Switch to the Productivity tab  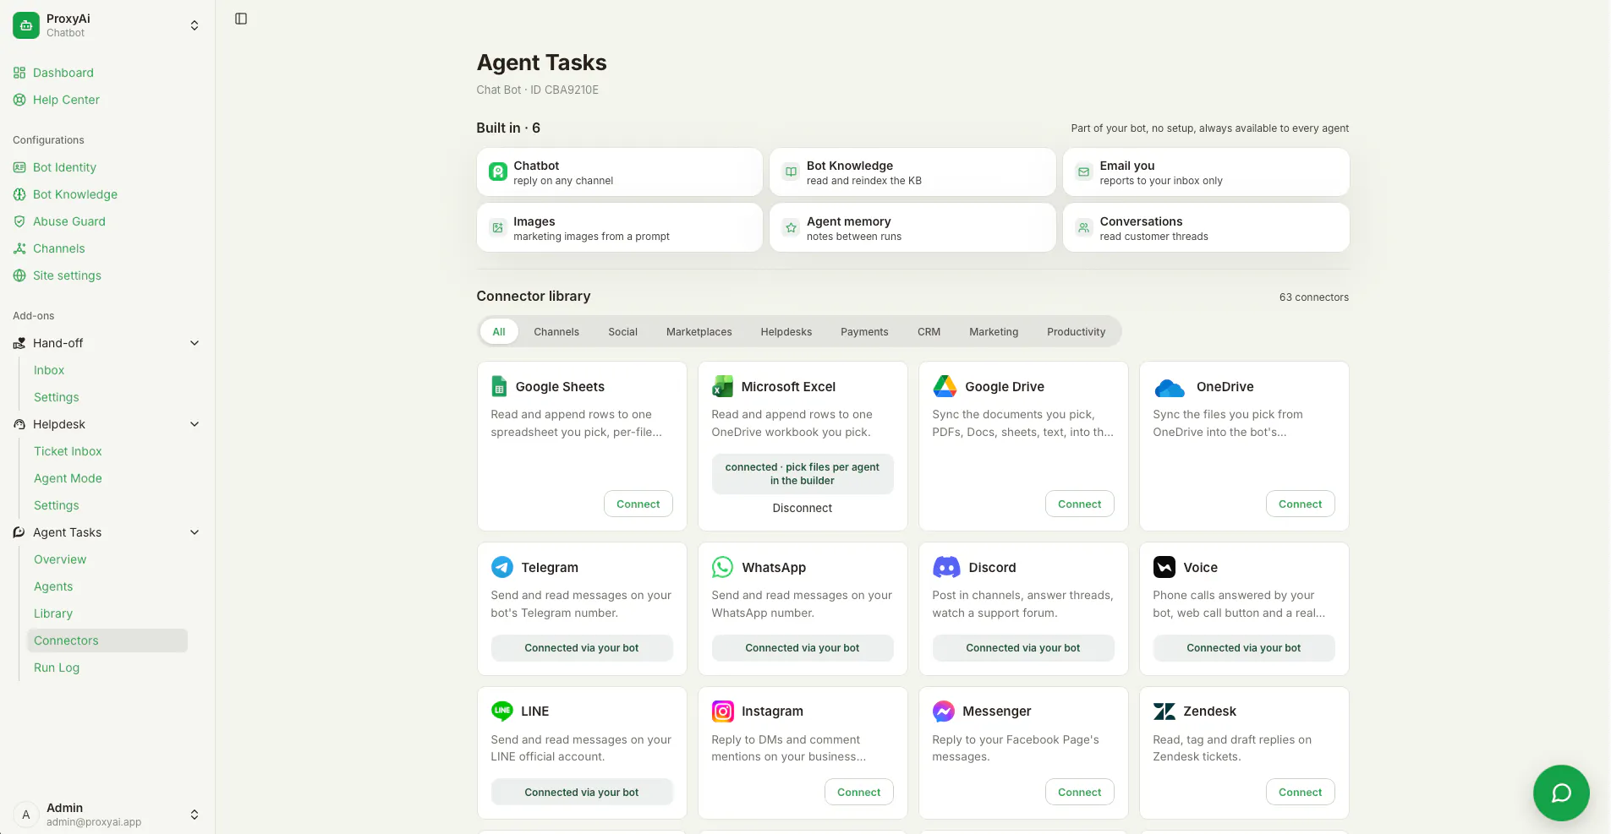1076,331
